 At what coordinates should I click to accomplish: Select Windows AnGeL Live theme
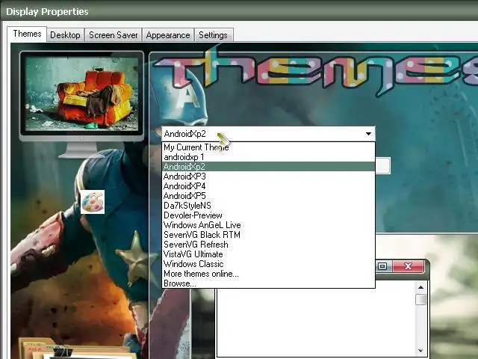point(268,225)
